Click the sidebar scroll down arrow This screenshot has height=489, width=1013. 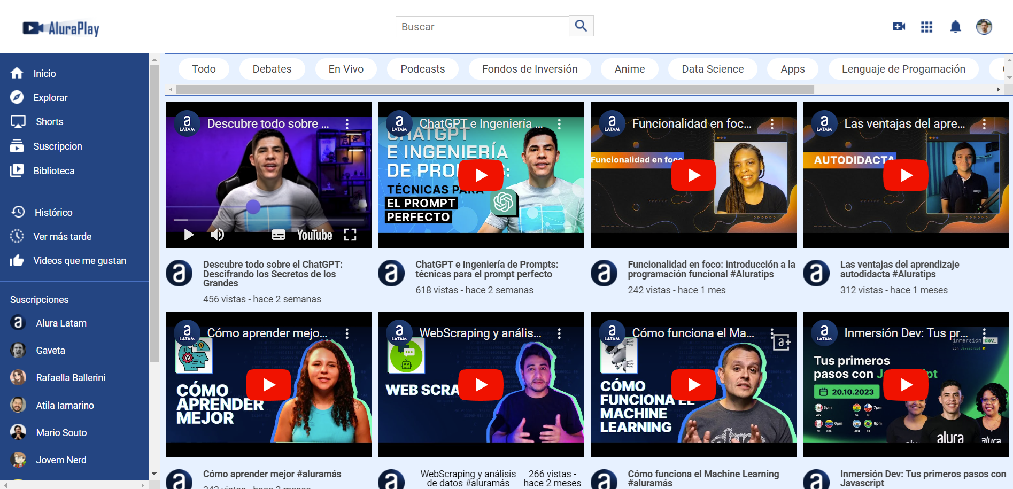(x=154, y=474)
